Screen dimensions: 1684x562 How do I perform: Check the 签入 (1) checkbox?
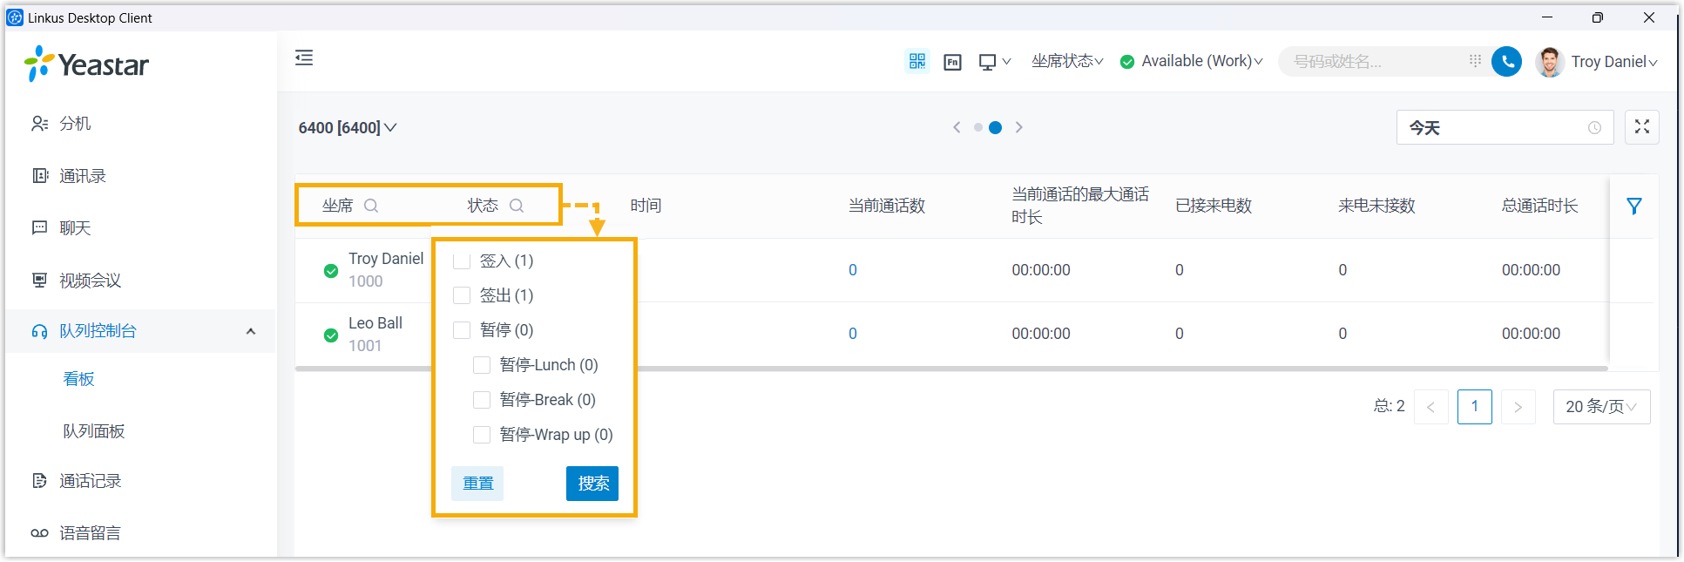pos(462,261)
